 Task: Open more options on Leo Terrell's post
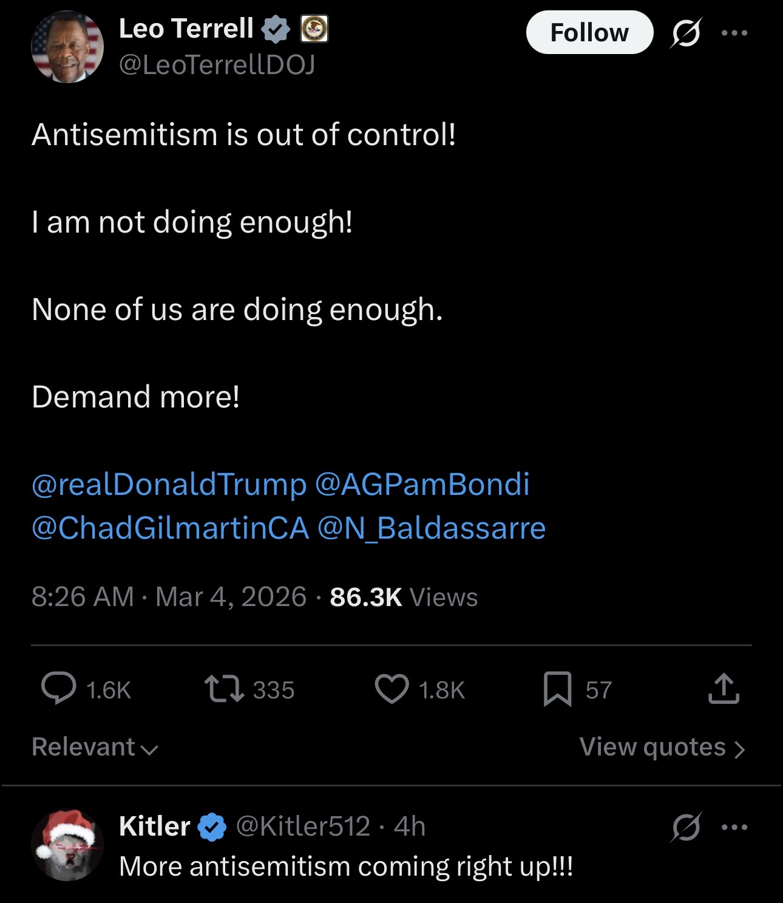(734, 33)
